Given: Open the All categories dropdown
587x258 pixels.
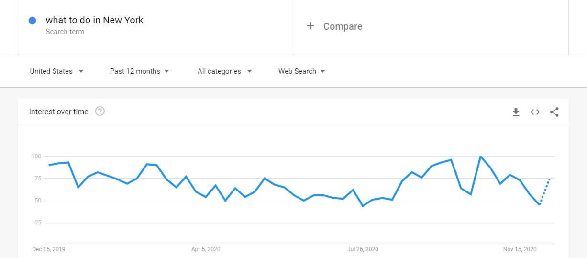Looking at the screenshot, I should pyautogui.click(x=225, y=71).
